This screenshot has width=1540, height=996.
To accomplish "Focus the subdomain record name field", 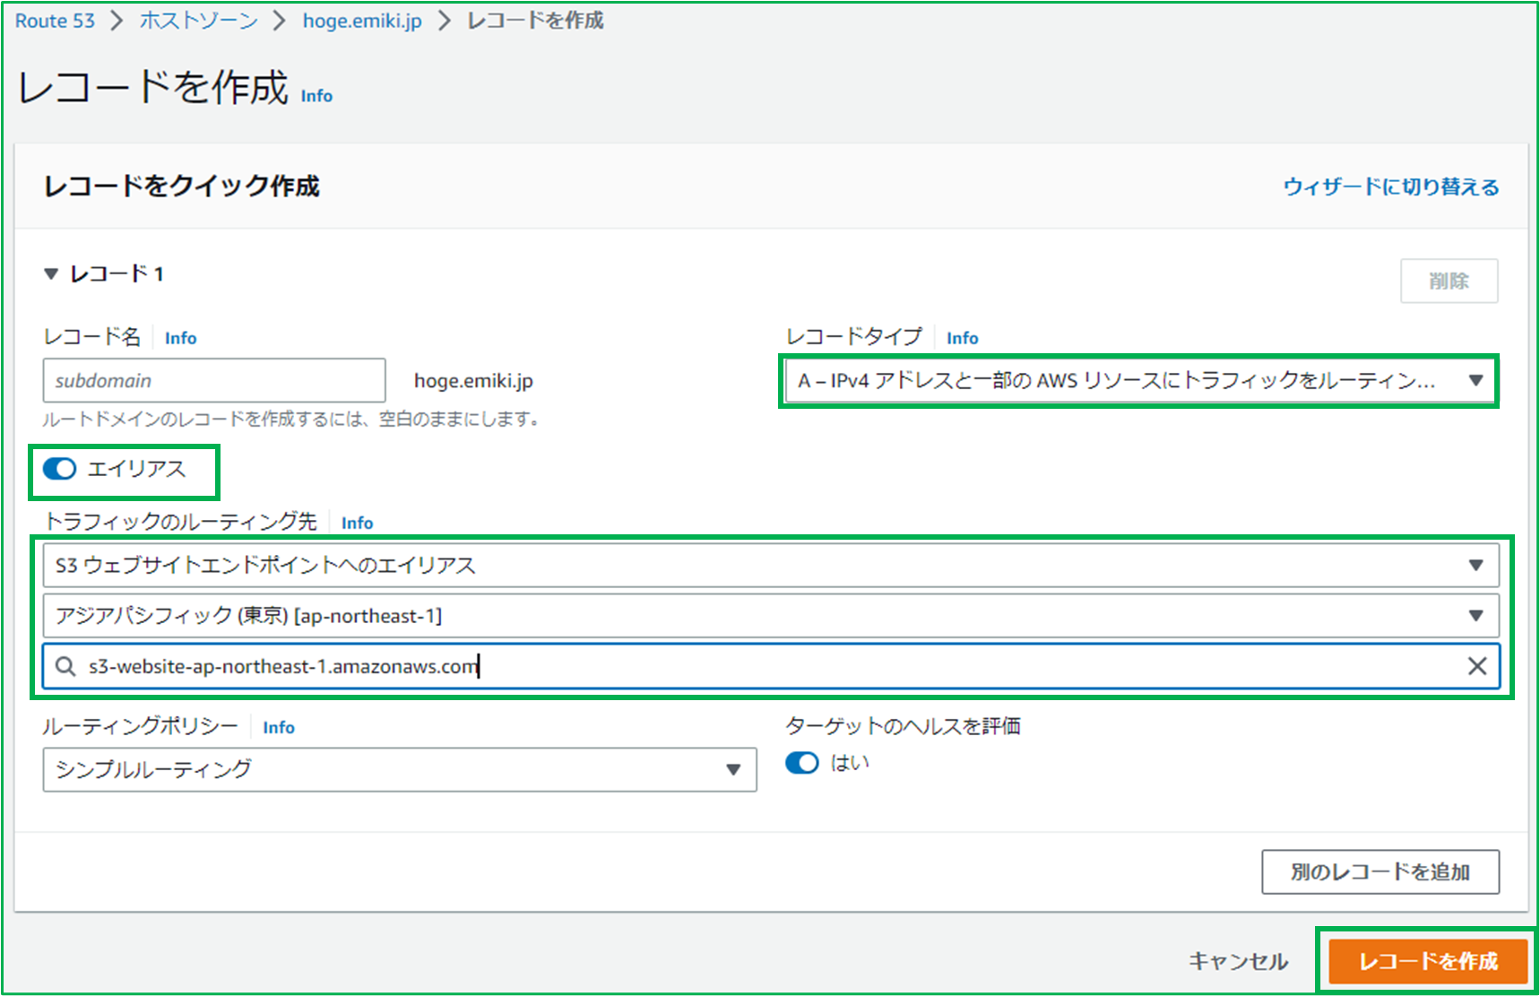I will click(x=214, y=381).
